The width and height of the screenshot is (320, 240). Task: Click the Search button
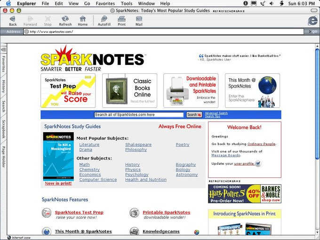[194, 115]
